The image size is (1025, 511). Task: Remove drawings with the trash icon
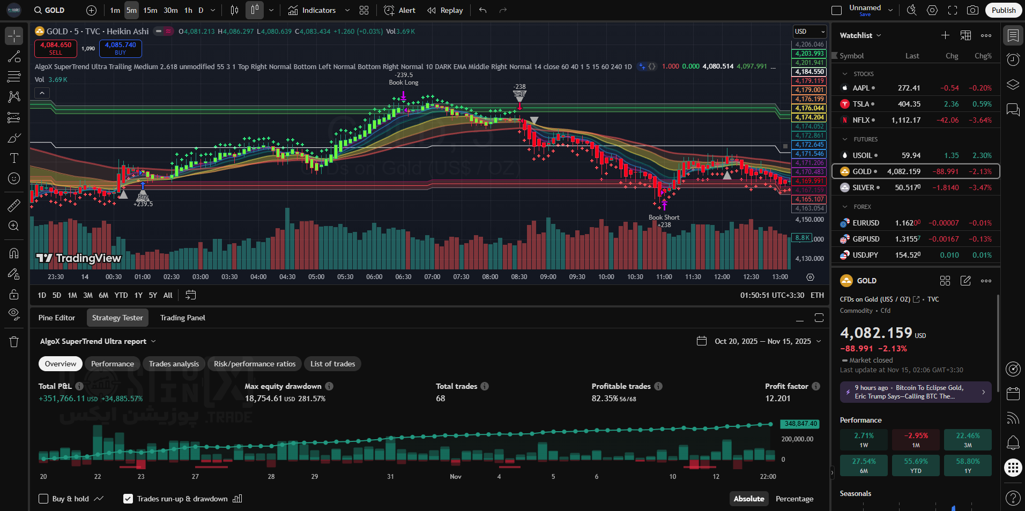pos(14,342)
